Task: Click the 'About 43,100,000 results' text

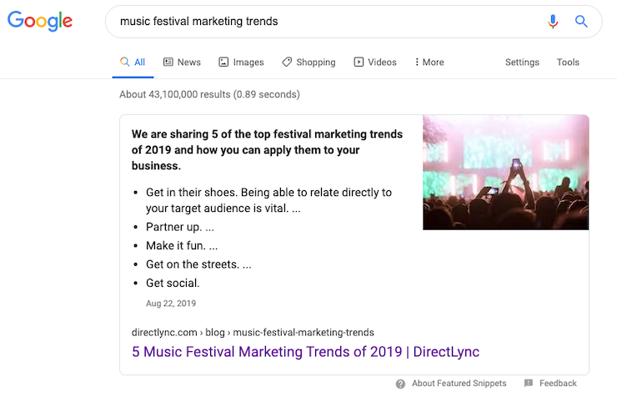Action: pyautogui.click(x=210, y=94)
